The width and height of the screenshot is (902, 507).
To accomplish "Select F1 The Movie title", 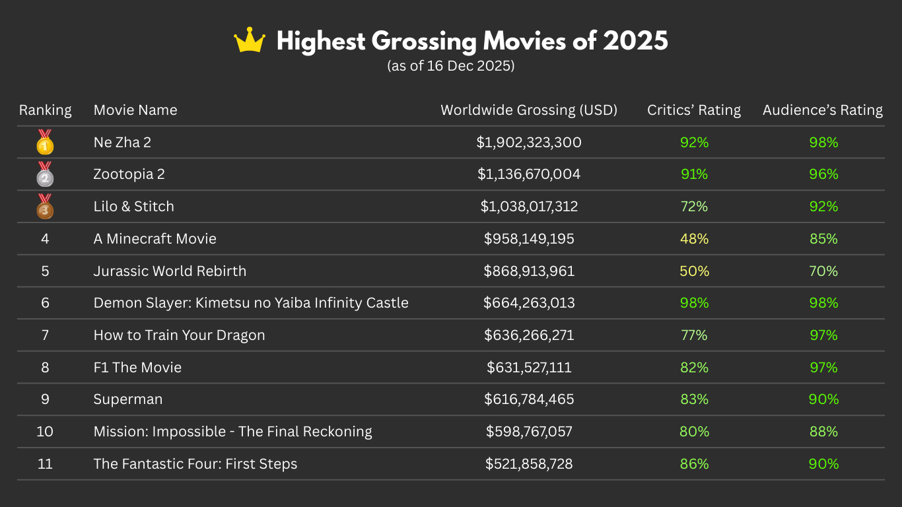I will 137,368.
